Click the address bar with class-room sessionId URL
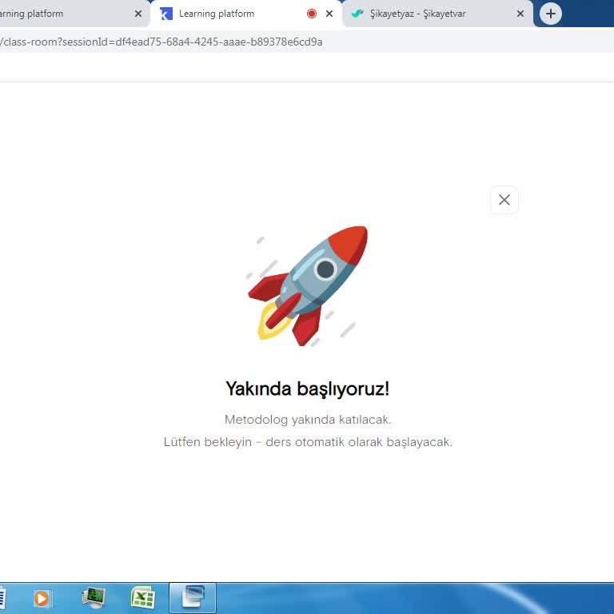 click(307, 42)
